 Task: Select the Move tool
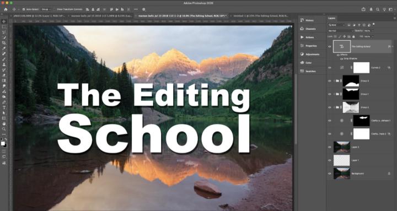4,21
